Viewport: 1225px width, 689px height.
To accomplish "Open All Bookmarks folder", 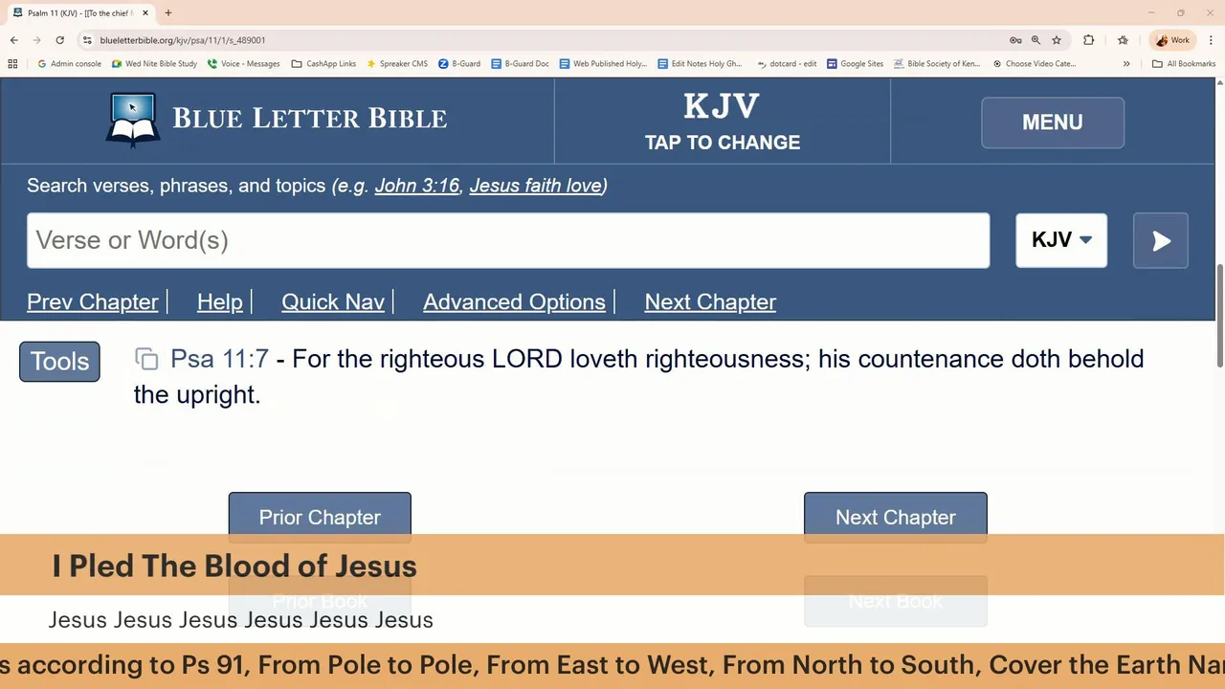I will (x=1184, y=64).
